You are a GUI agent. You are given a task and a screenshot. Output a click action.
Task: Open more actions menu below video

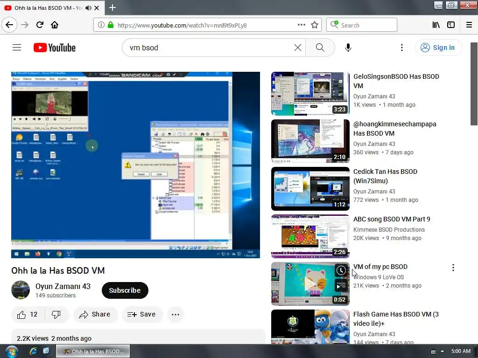point(176,315)
